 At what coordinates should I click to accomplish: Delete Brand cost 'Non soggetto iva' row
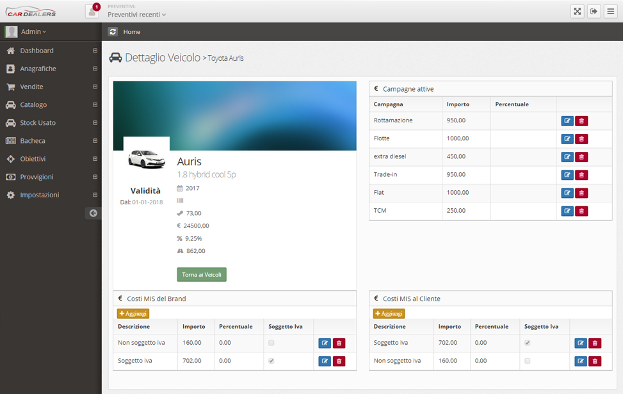(x=339, y=343)
